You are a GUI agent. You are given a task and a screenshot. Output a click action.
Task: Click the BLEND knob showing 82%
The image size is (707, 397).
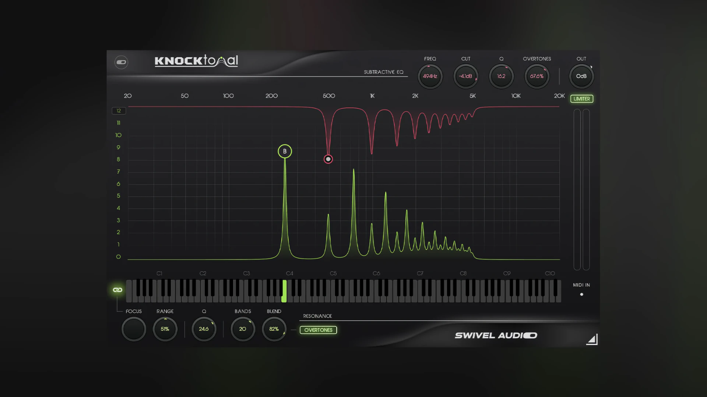[x=274, y=329]
